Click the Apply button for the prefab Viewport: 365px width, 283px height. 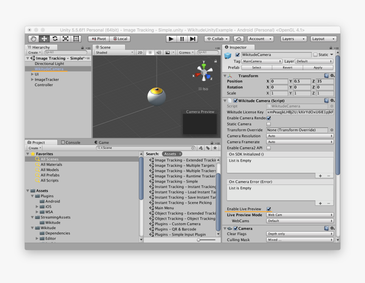point(318,67)
